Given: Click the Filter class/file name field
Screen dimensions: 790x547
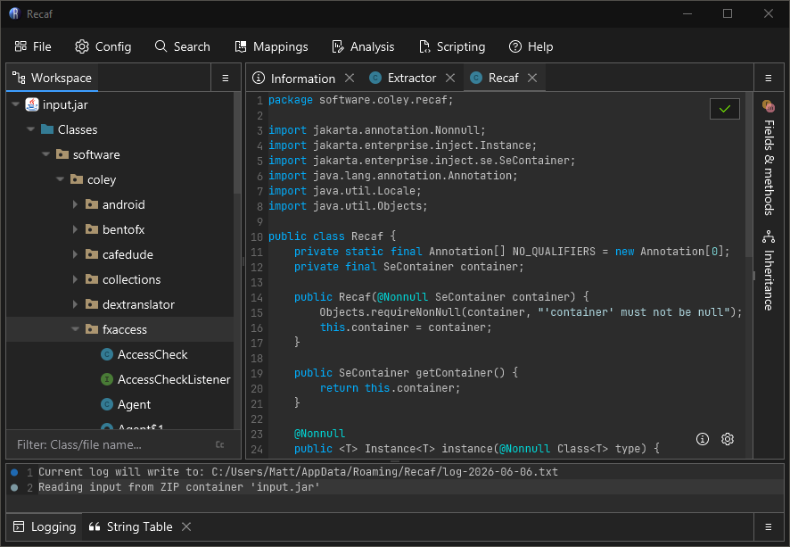Looking at the screenshot, I should click(x=111, y=444).
